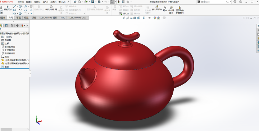Viewport: 259px width, 131px height.
Task: Click the Help question mark icon
Action: tap(241, 2)
